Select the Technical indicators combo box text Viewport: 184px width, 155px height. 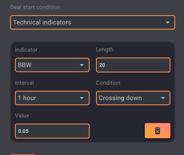pos(42,22)
